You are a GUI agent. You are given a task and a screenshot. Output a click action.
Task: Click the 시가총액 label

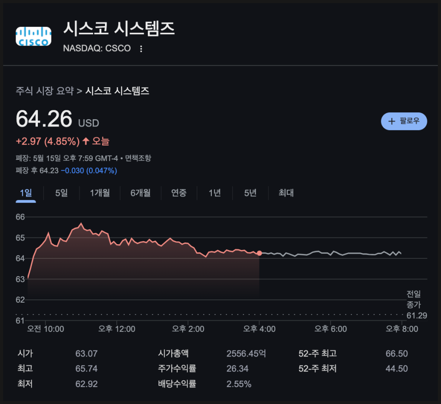coord(173,353)
